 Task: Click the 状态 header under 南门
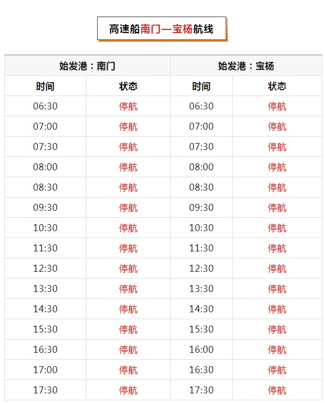128,86
